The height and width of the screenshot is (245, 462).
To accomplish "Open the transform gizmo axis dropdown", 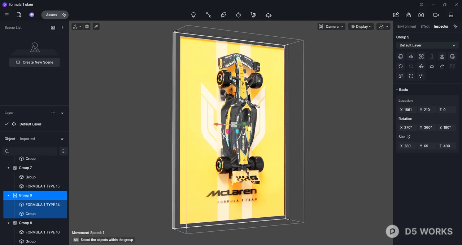I will point(77,27).
